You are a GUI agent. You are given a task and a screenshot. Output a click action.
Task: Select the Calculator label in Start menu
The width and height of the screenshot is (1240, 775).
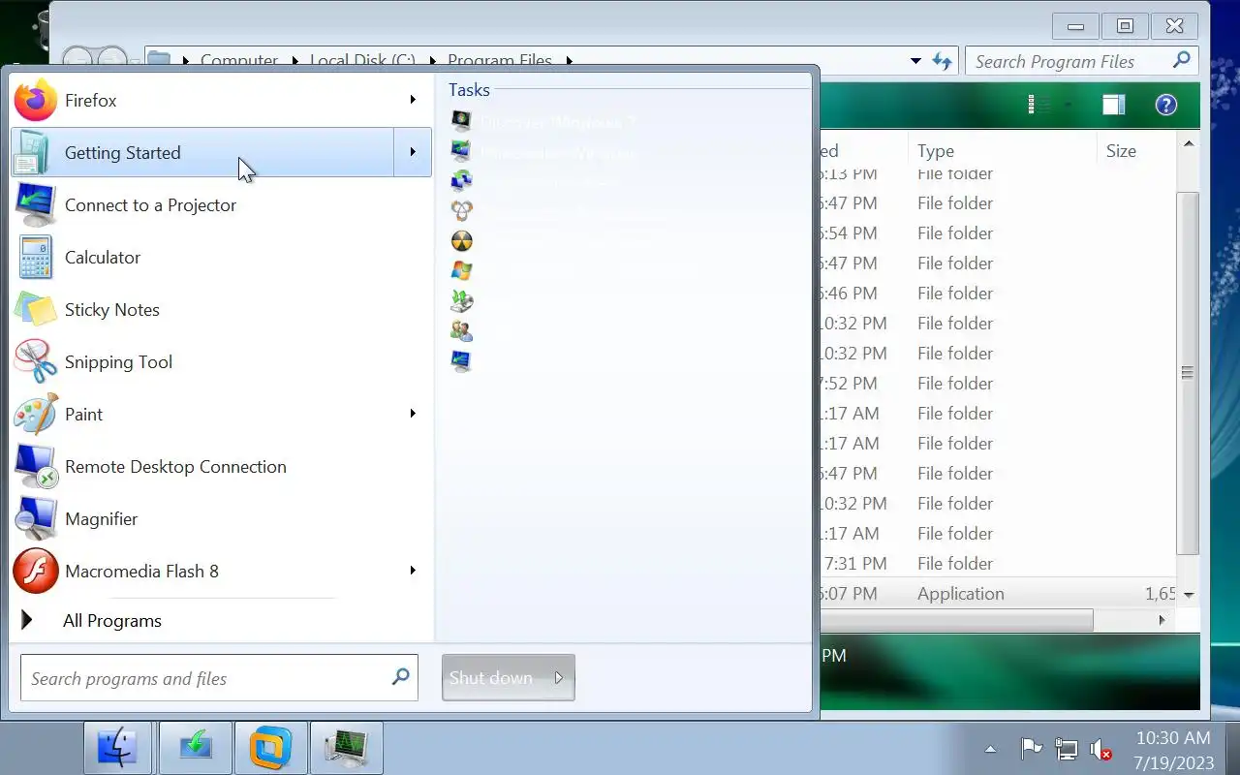click(x=103, y=258)
